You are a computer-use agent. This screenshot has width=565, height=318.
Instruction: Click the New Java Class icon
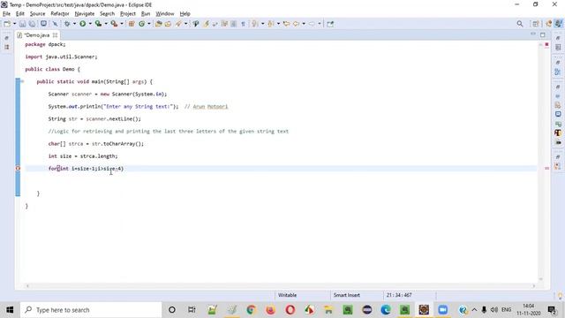click(141, 24)
